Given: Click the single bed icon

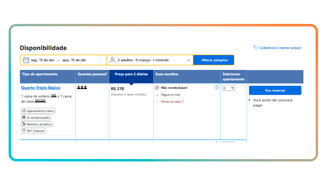Looking at the screenshot, I should click(54, 96).
